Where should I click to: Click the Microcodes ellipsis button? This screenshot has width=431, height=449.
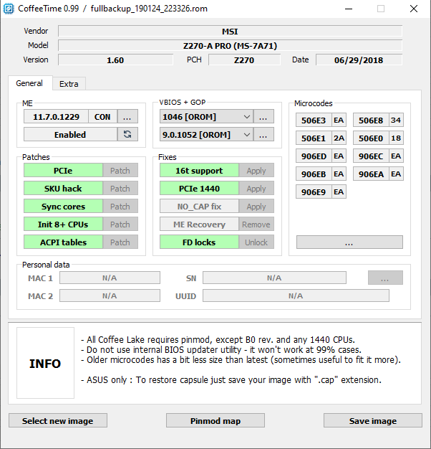349,242
